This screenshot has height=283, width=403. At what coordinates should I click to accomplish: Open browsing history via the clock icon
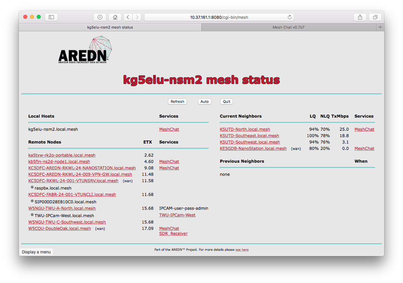[100, 17]
